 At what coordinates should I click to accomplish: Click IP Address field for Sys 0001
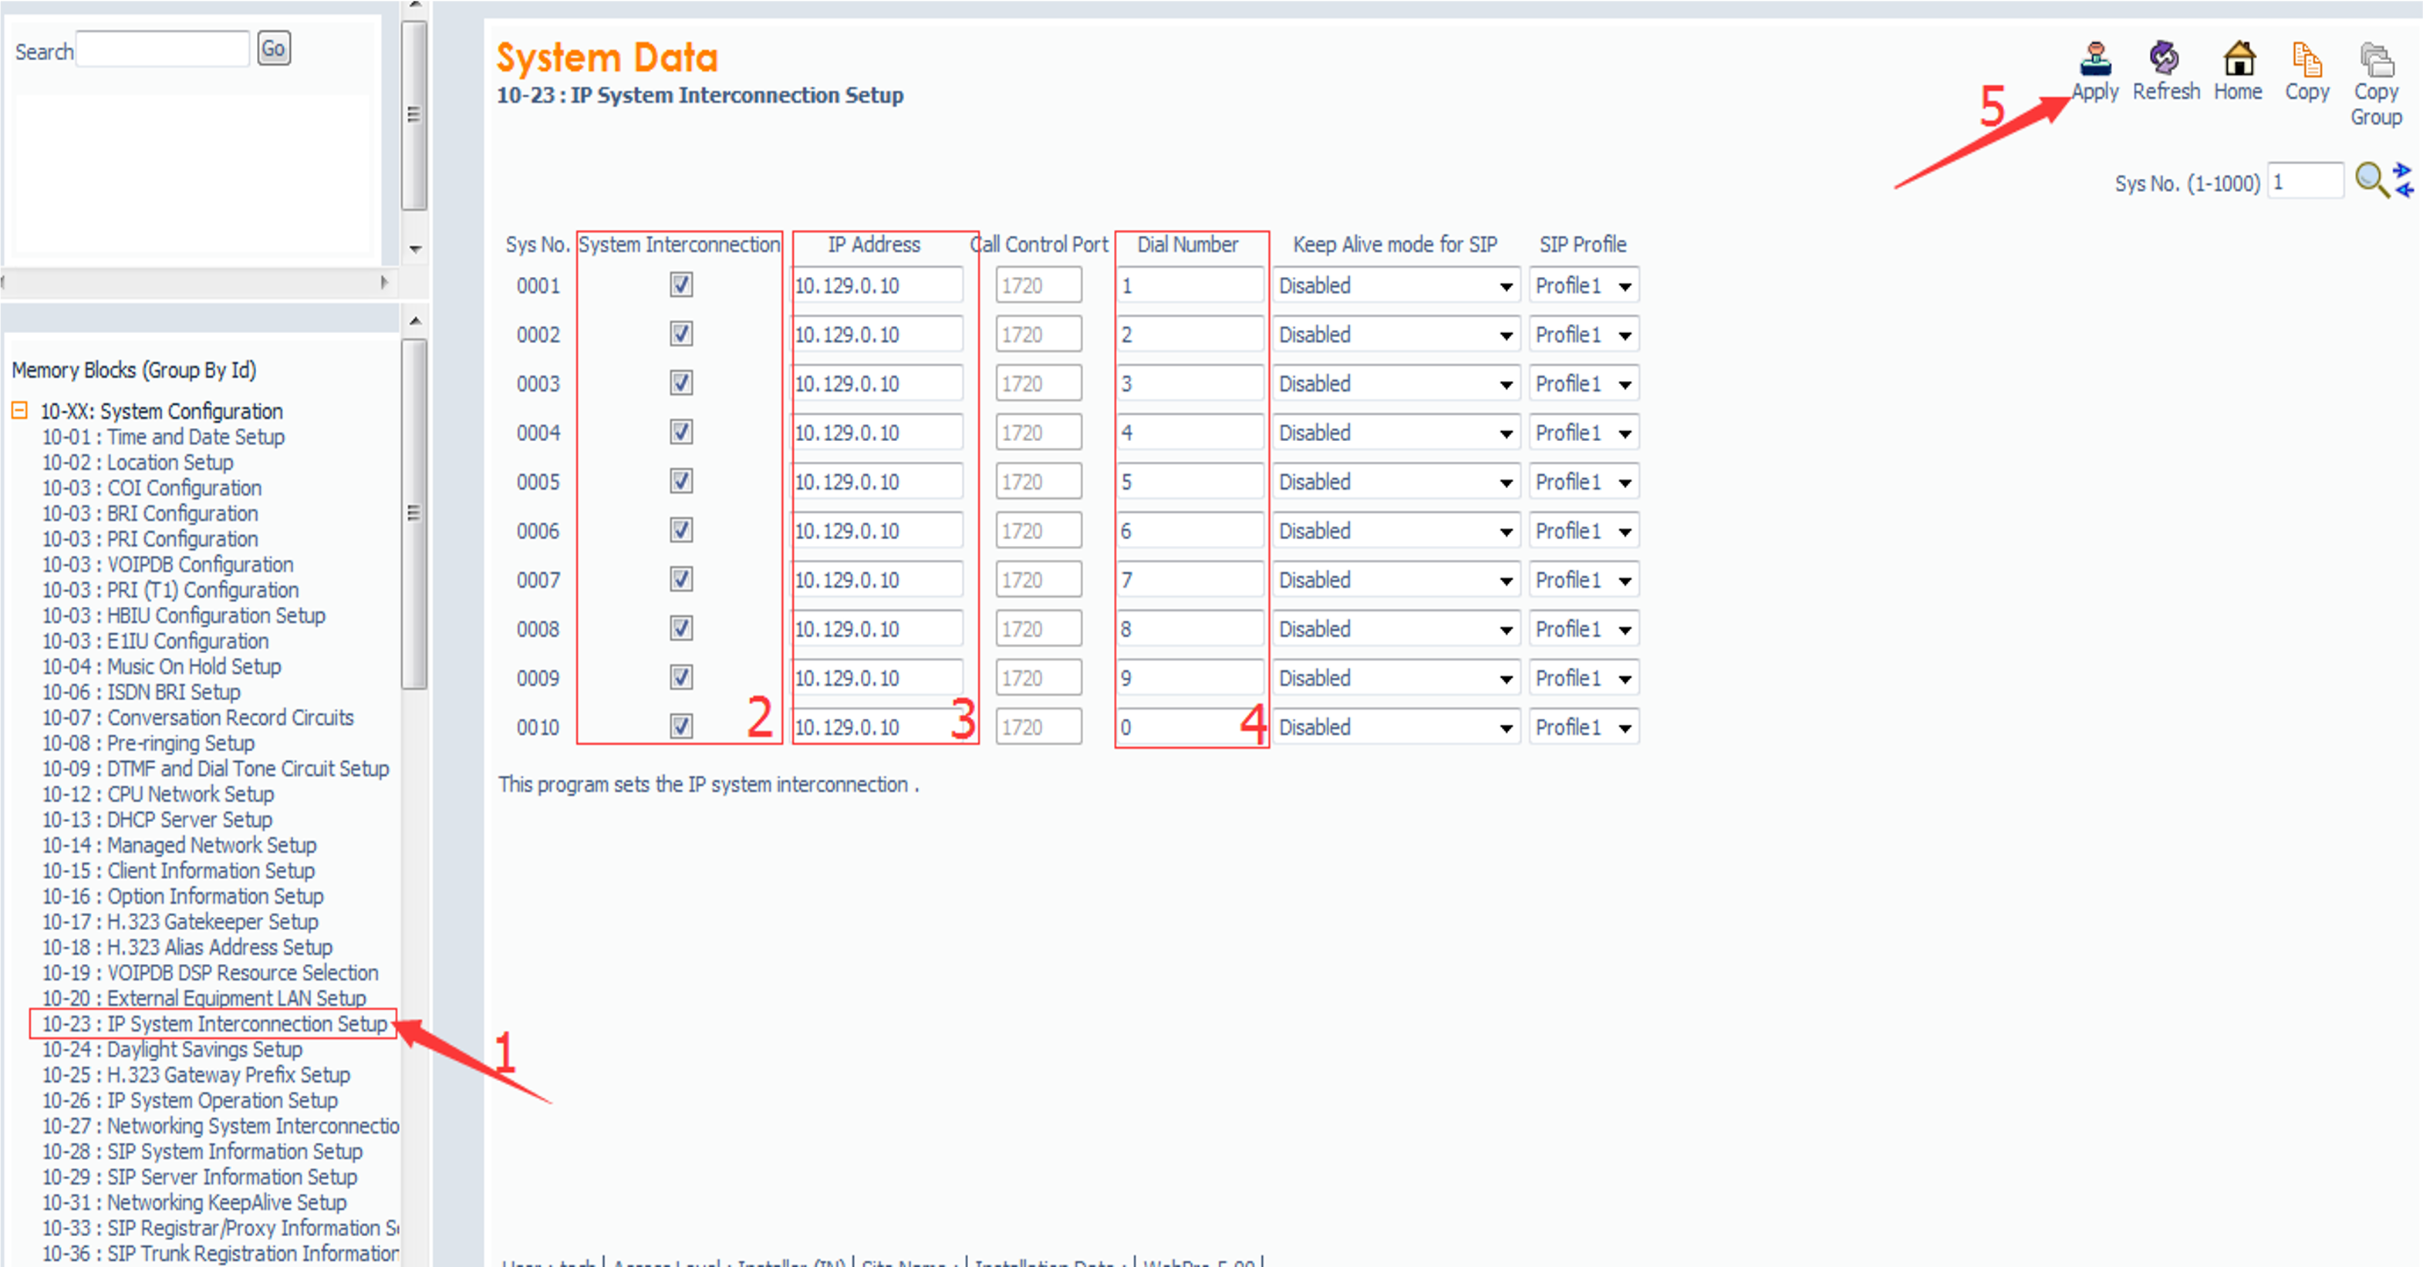(879, 285)
